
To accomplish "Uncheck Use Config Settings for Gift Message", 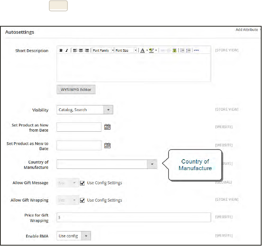I will click(83, 183).
